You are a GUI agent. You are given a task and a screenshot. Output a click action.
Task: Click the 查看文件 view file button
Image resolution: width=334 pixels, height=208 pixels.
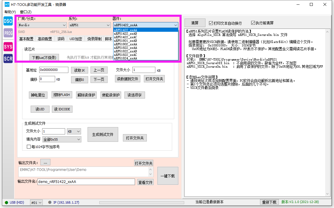coord(146,182)
